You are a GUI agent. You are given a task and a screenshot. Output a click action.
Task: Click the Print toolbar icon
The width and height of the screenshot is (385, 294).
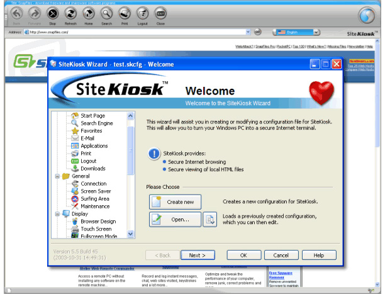click(125, 13)
